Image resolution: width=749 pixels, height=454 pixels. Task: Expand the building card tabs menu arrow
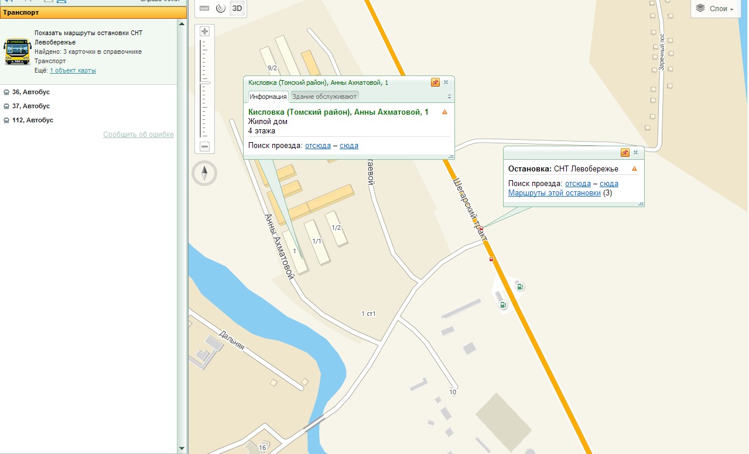(x=449, y=97)
